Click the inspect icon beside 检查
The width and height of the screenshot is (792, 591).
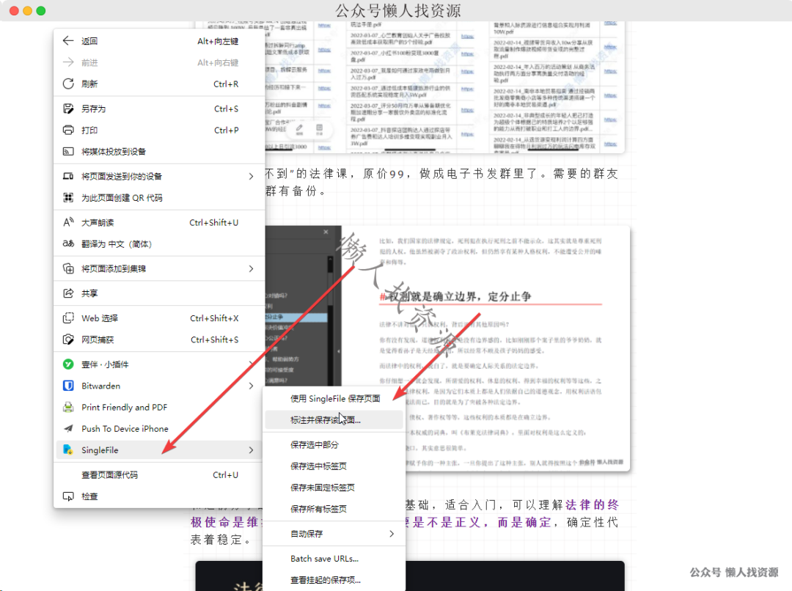(x=68, y=496)
